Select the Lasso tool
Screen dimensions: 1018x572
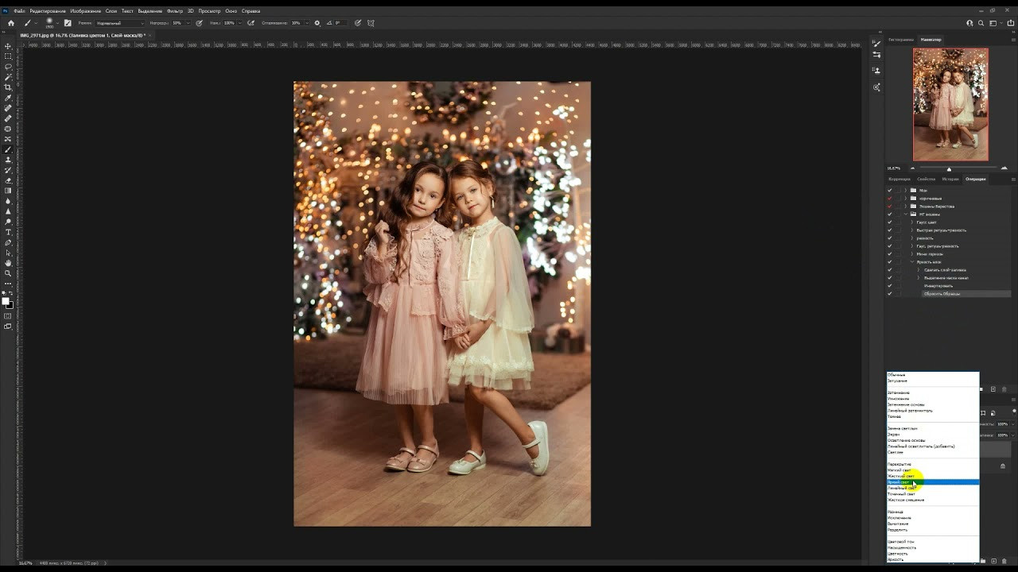[x=8, y=67]
